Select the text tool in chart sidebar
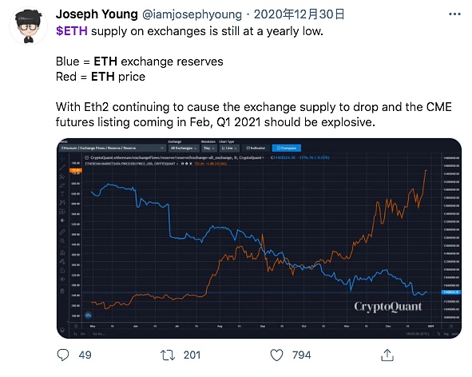This screenshot has width=472, height=377. [x=62, y=193]
